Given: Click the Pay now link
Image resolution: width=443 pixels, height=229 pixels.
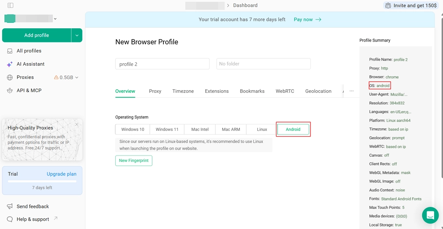Looking at the screenshot, I should [x=307, y=19].
